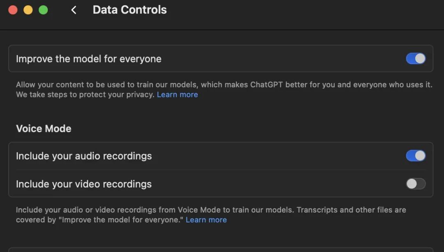444x252 pixels.
Task: Turn off Include your audio recordings switch
Action: (416, 156)
